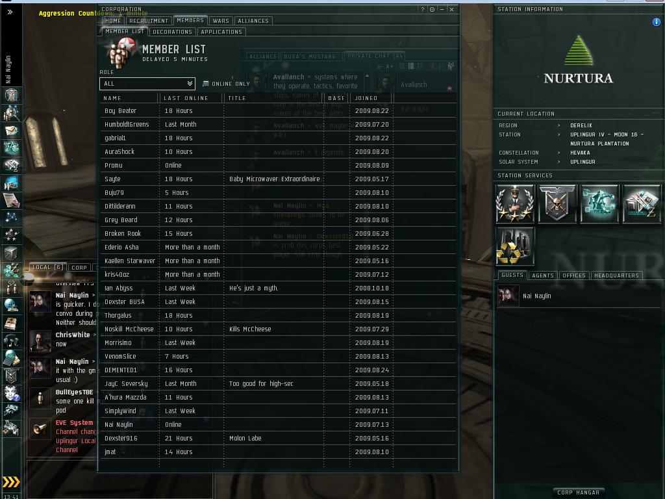
Task: Switch to the Agents tab in station panel
Action: [543, 275]
